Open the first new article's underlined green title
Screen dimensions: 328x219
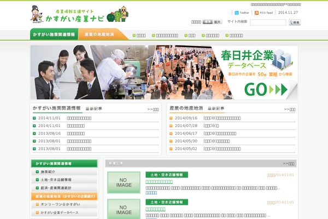[x=159, y=182]
